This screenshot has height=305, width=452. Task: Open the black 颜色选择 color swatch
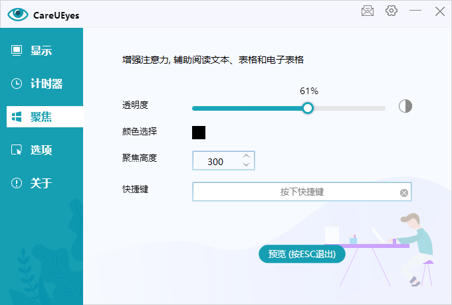(199, 133)
